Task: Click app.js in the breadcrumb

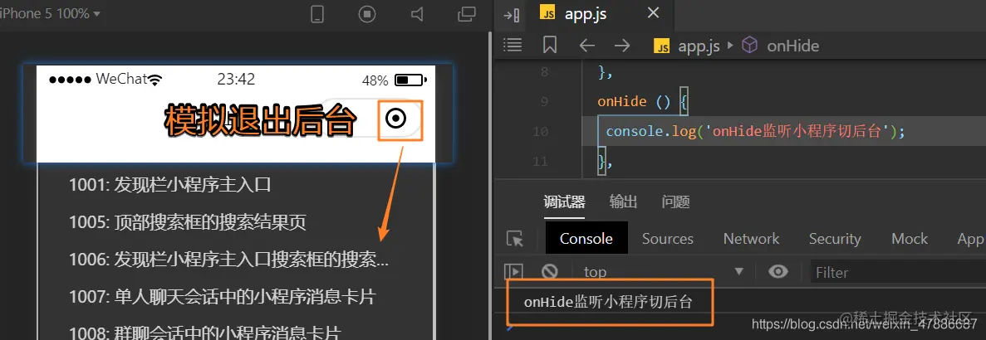Action: pos(699,46)
